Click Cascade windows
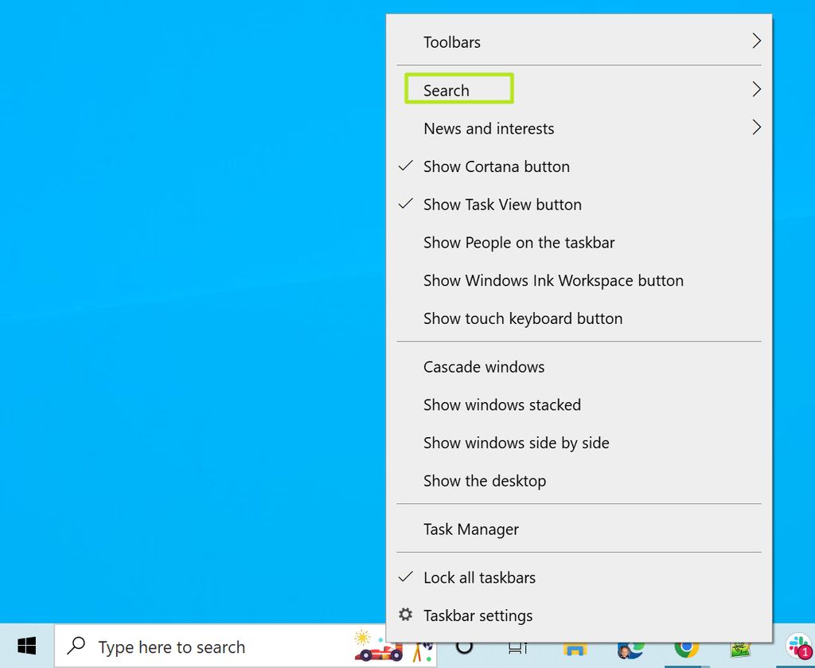 [484, 367]
